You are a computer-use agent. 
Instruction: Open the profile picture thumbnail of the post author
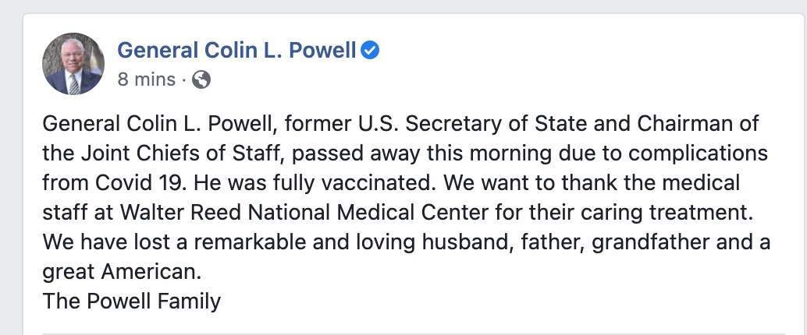[x=73, y=64]
